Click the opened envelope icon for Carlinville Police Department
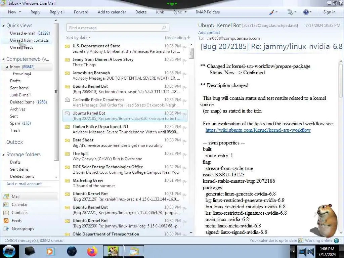 pyautogui.click(x=67, y=100)
